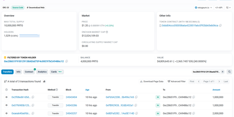Open the transactions chart icon

[x=44, y=82]
